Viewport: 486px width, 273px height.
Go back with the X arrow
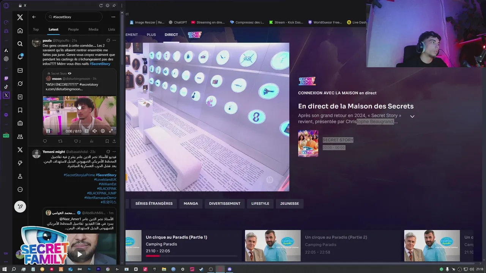34,17
